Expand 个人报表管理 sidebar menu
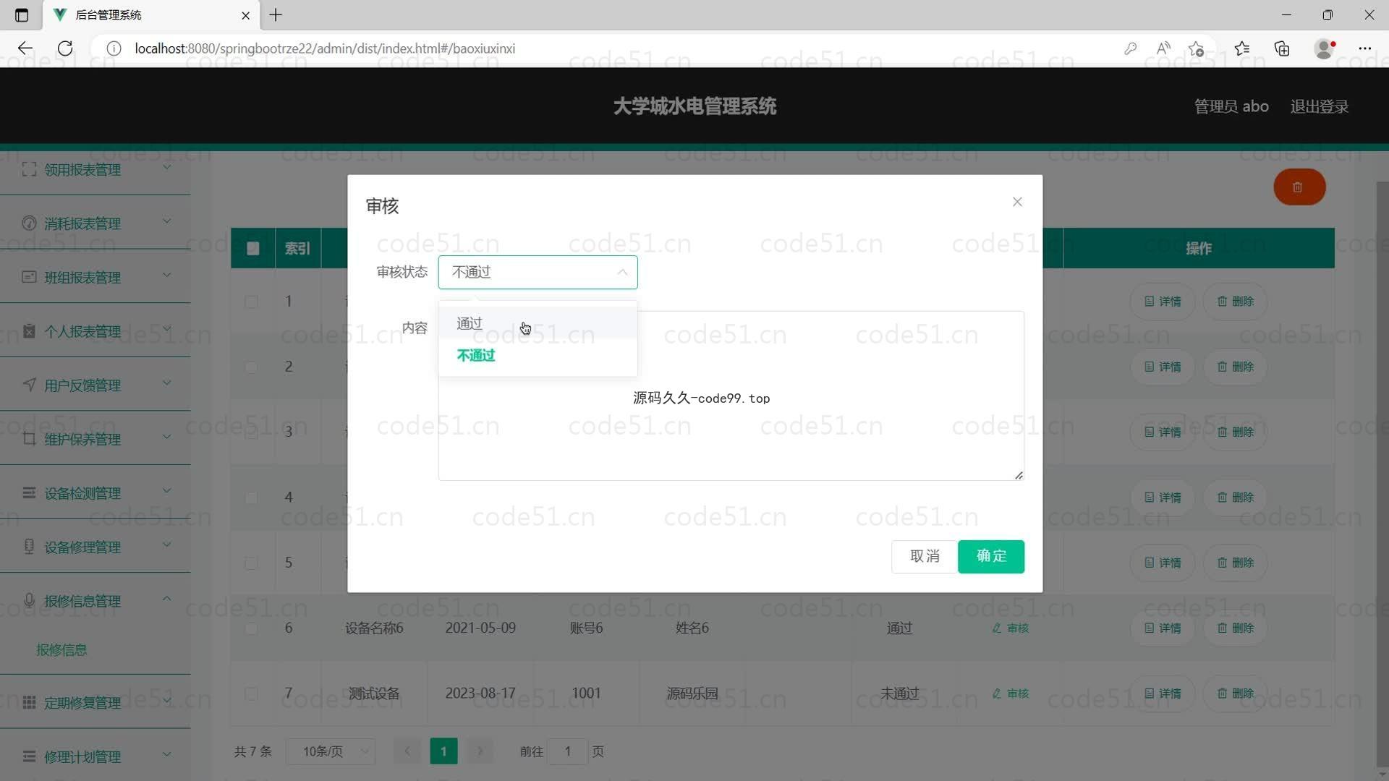Viewport: 1389px width, 781px height. (x=95, y=331)
